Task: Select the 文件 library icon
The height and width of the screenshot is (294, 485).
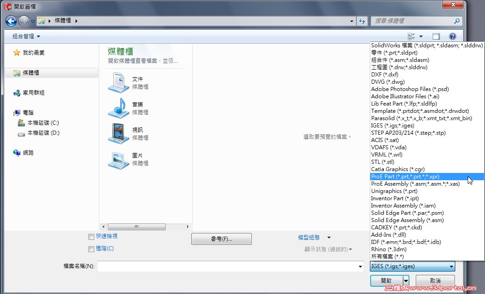Action: 119,83
